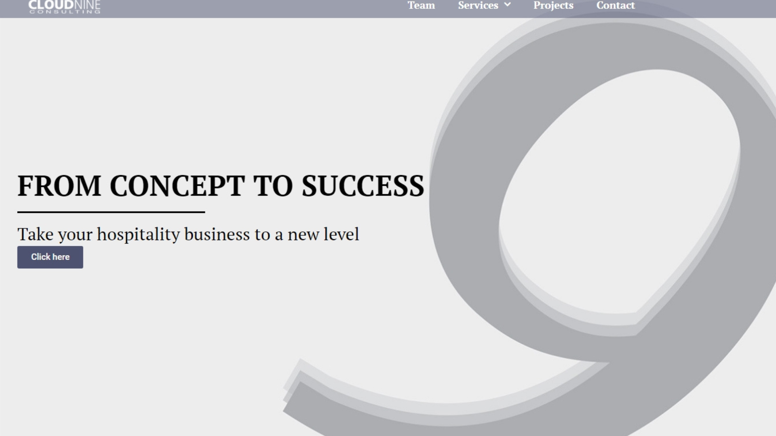
Task: Click the word 'hospitality' in the subtitle
Action: tap(138, 235)
